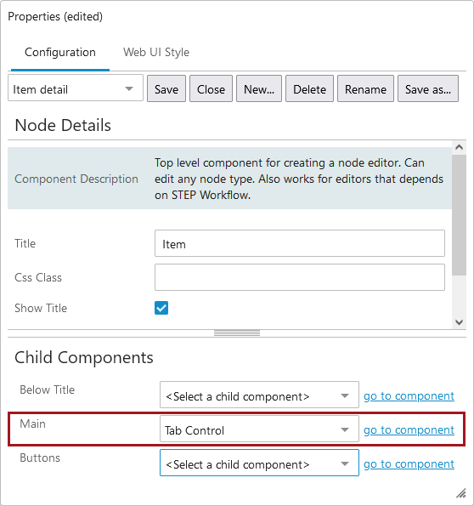Click into the Css Class input field
The width and height of the screenshot is (474, 506).
pyautogui.click(x=300, y=277)
